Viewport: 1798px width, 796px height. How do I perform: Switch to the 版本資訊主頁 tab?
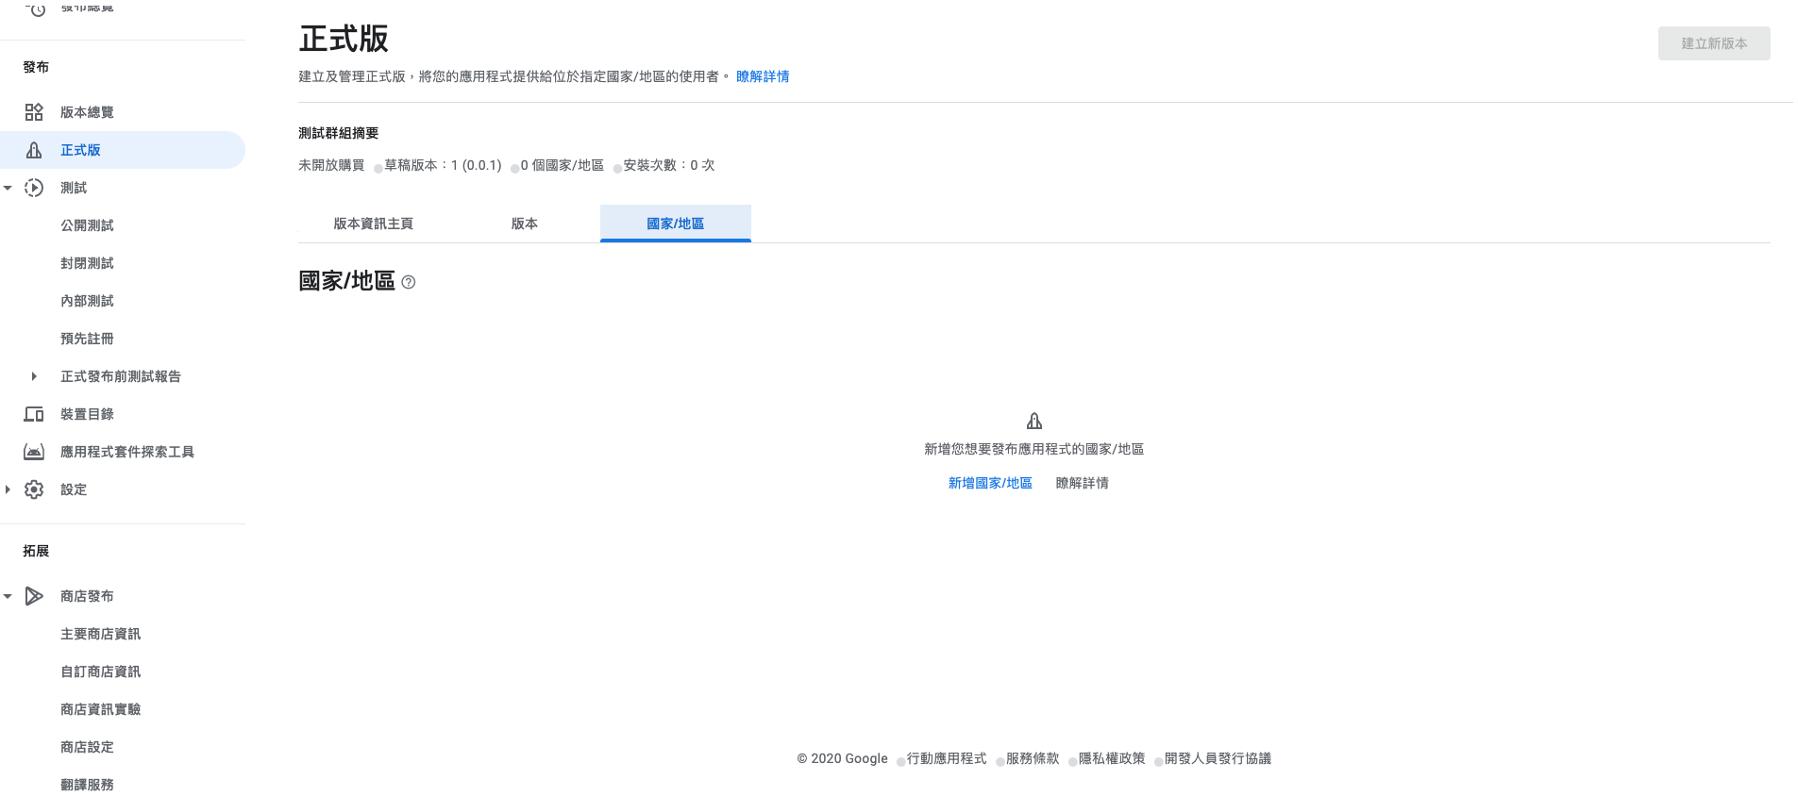pyautogui.click(x=373, y=224)
